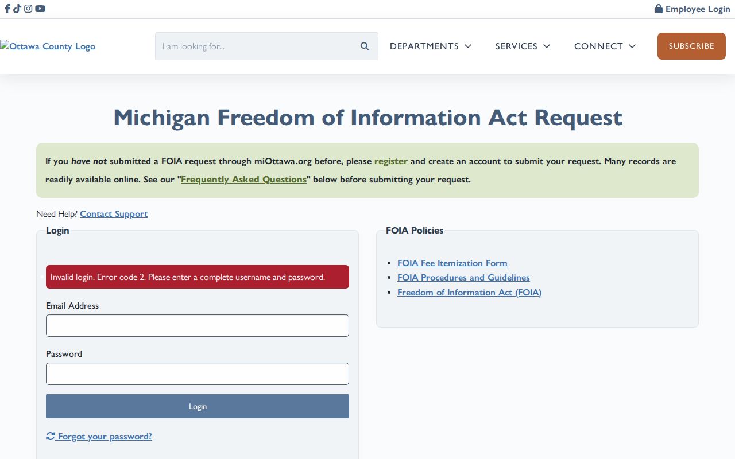Expand the Connect menu
The height and width of the screenshot is (459, 735).
click(605, 46)
